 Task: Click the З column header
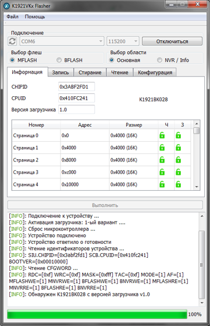pos(183,125)
